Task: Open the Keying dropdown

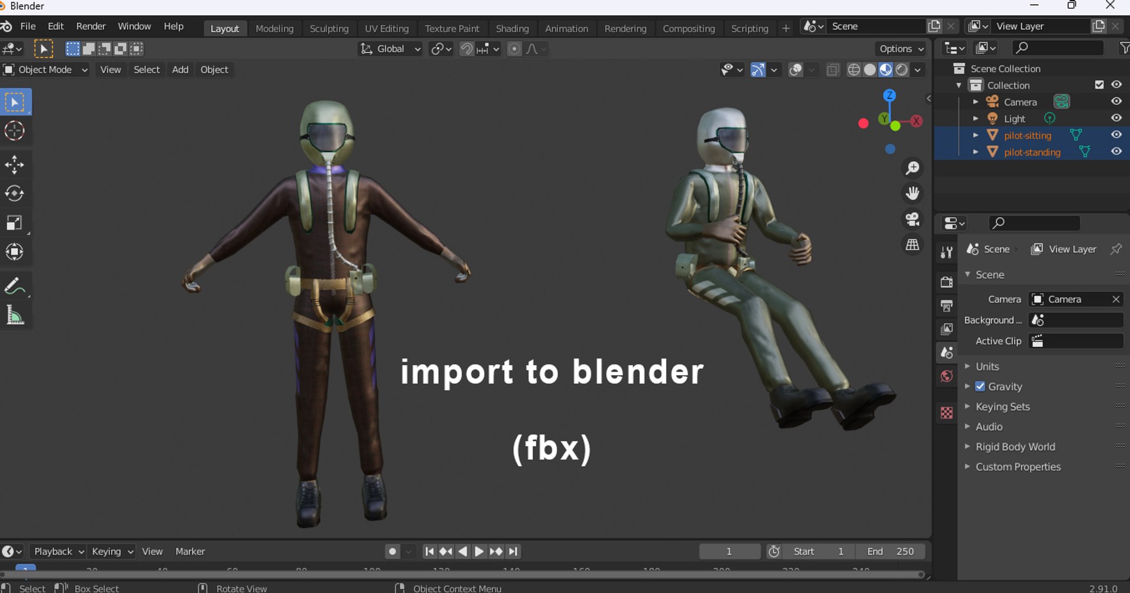Action: tap(111, 551)
